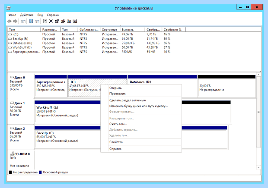The width and height of the screenshot is (268, 188).
Task: Click the magnifier Explore toolbar icon
Action: tap(69, 21)
